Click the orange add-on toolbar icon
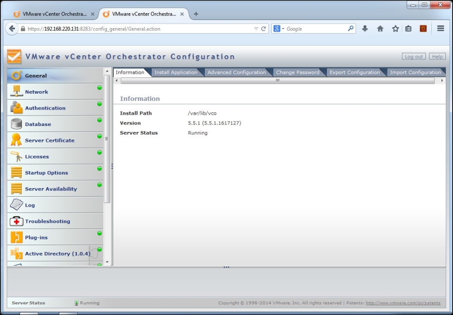The image size is (453, 315). click(x=423, y=29)
